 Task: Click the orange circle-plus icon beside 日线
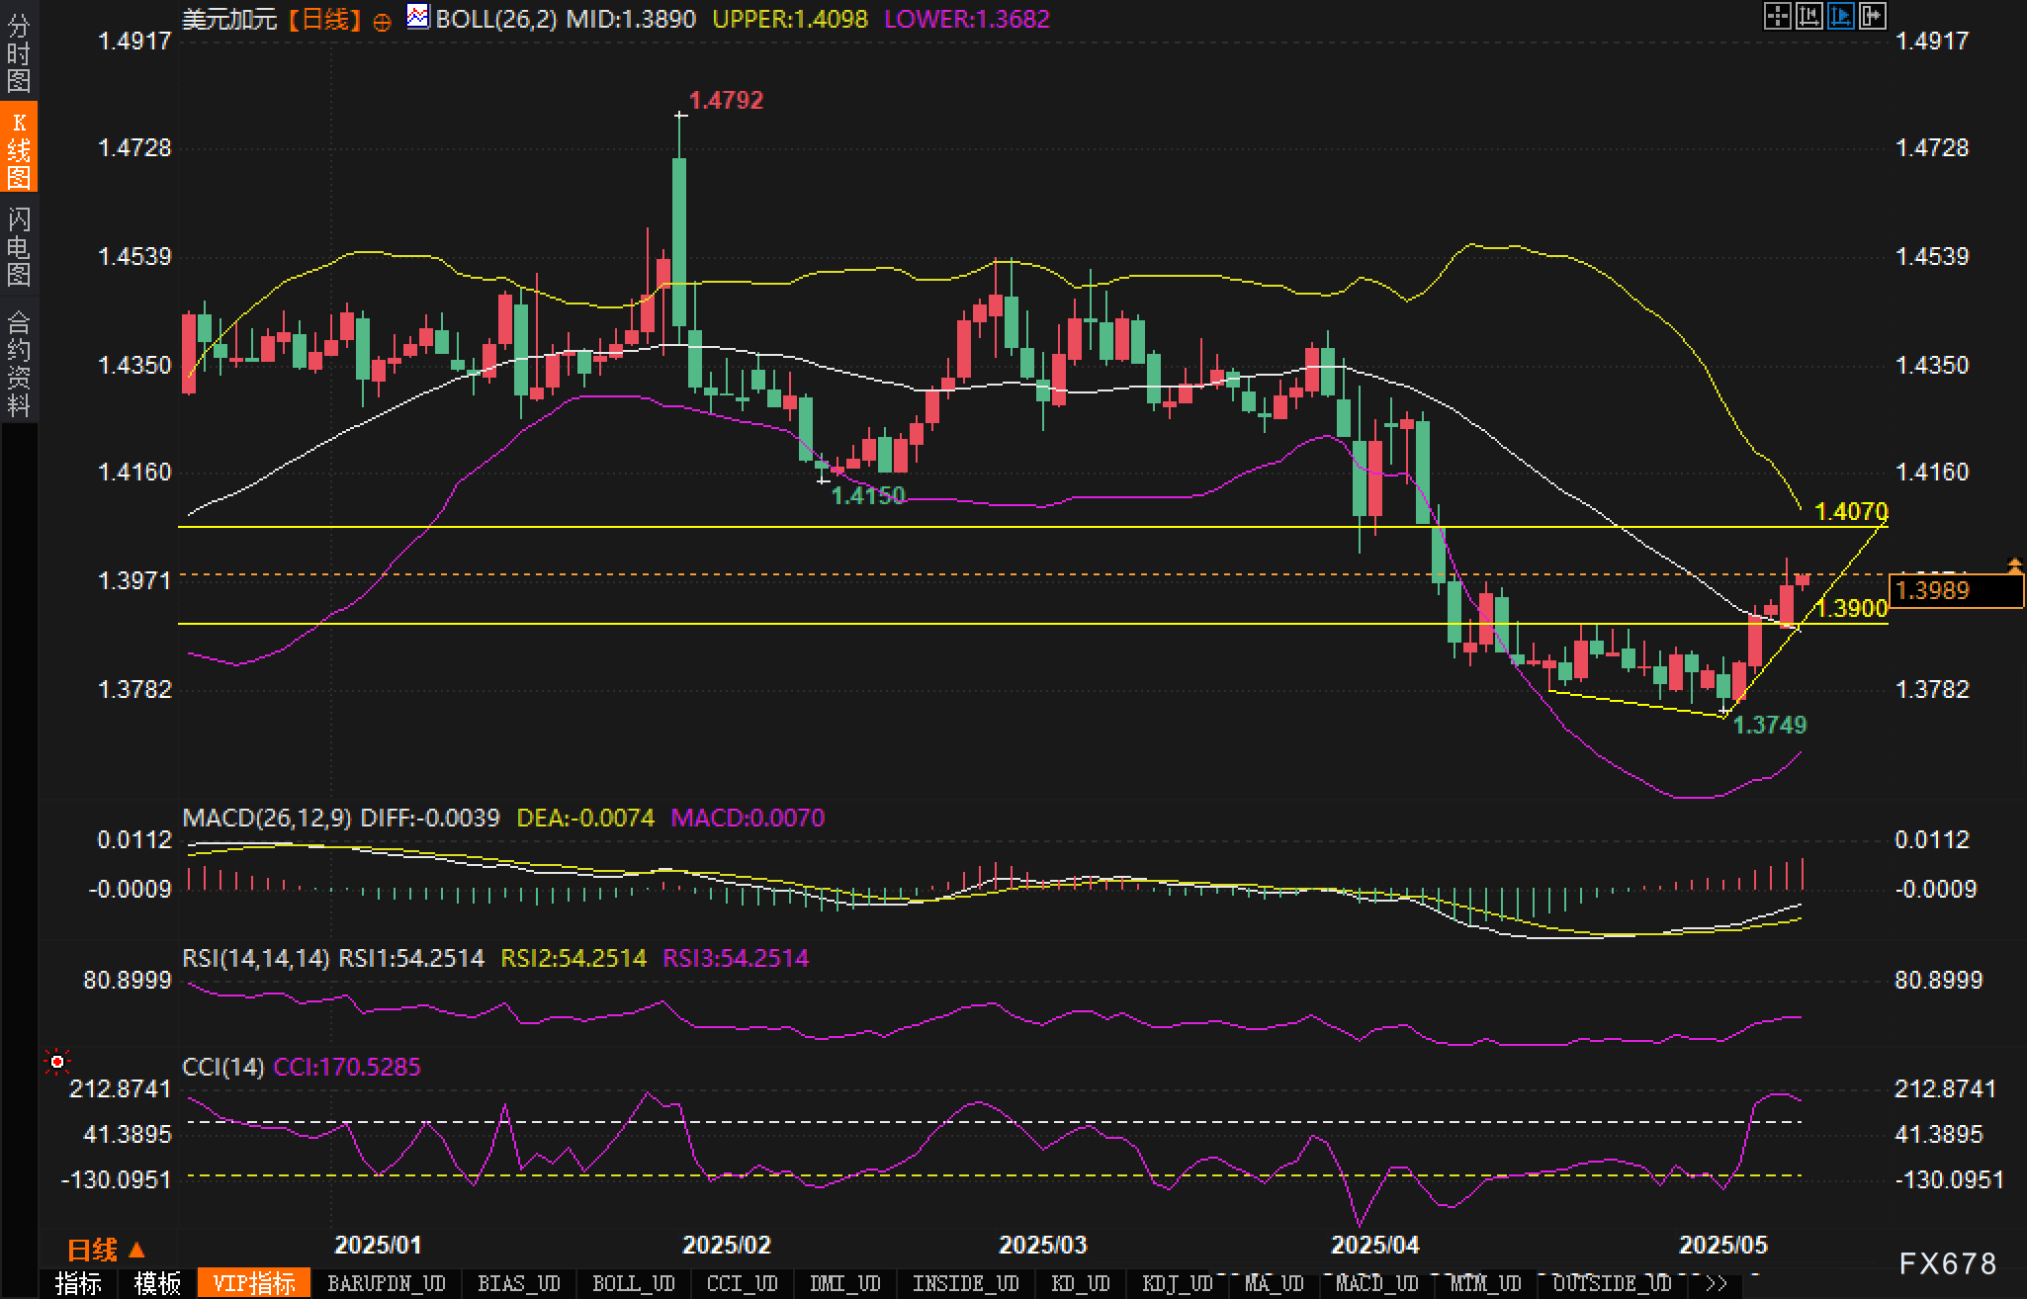382,22
